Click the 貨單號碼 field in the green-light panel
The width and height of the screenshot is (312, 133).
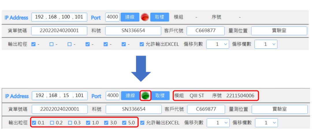(x=60, y=109)
